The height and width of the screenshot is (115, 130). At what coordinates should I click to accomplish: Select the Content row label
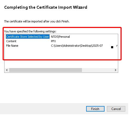click(x=11, y=41)
